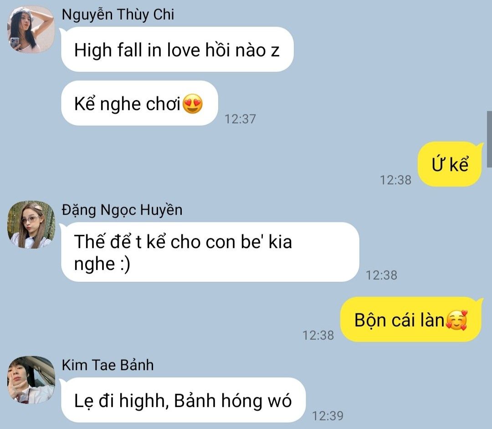Image resolution: width=492 pixels, height=429 pixels.
Task: Click the sender name Nguyễn Thùy Chi
Action: point(118,15)
